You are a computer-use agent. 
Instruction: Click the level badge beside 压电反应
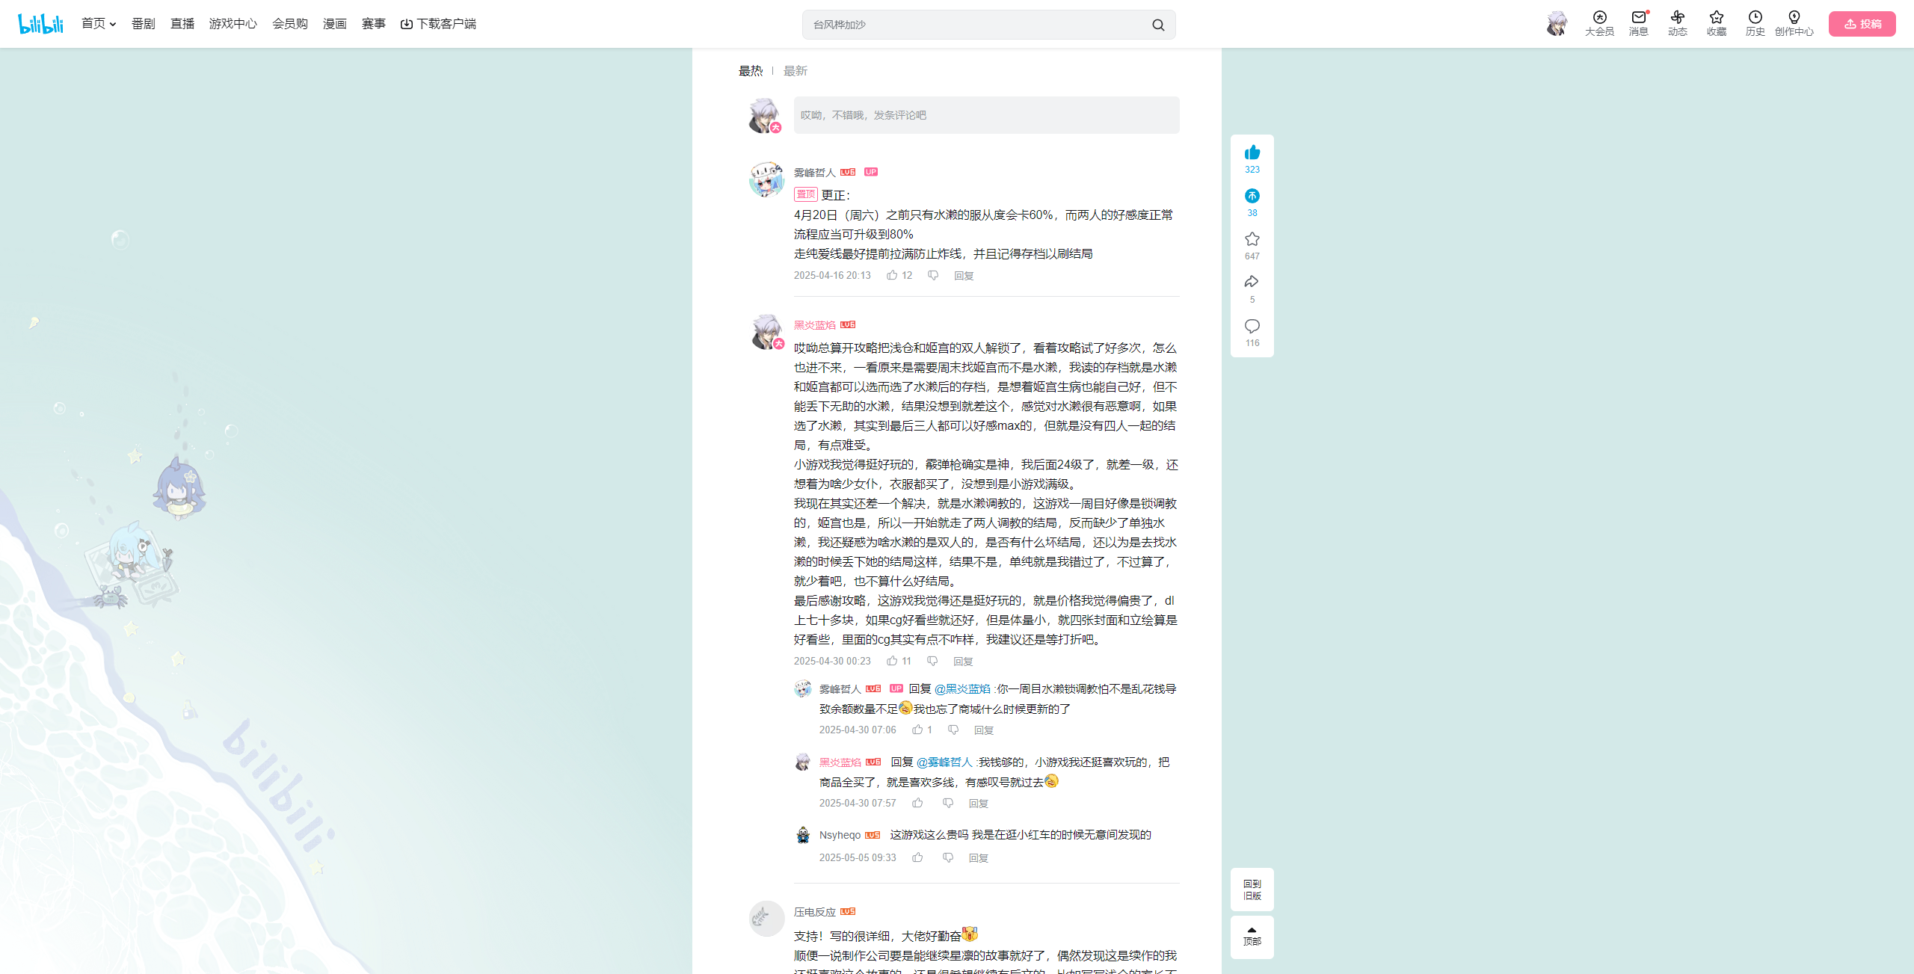[848, 911]
